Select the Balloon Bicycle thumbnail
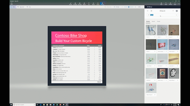This screenshot has width=190, height=106. tap(151, 88)
